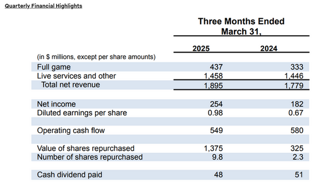Viewport: 332px width, 187px height.
Task: Click Full game 2025 value 437
Action: (x=216, y=67)
